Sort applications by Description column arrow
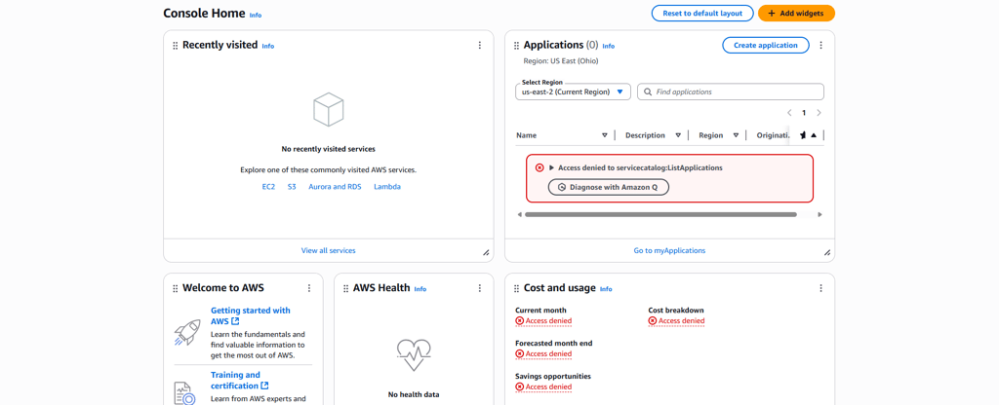 click(x=678, y=135)
